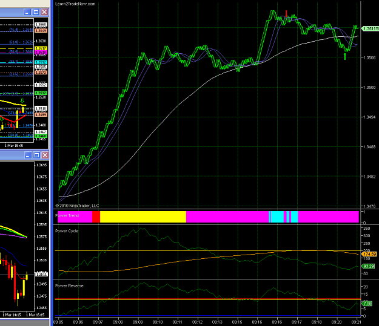Click the magenta 1.3610 price tag
The image size is (379, 326).
[41, 52]
